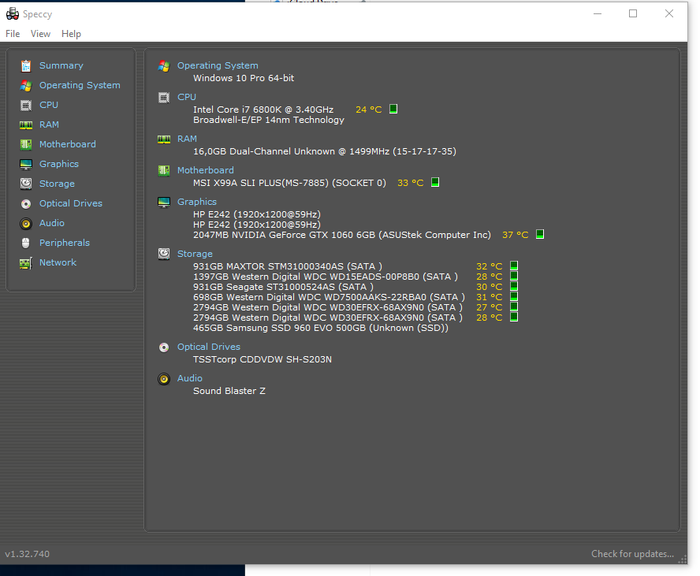The width and height of the screenshot is (700, 576).
Task: Click Intel Core i7 6800K @ 3.40GHz text
Action: pos(263,110)
